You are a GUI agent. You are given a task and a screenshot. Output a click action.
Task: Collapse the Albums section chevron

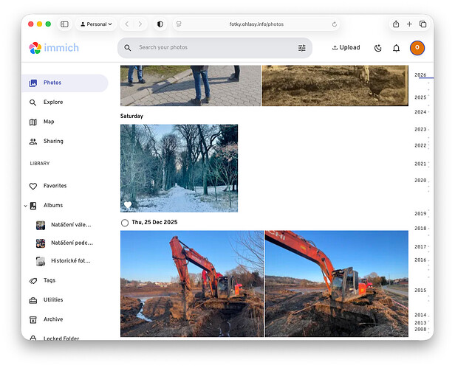coord(25,206)
